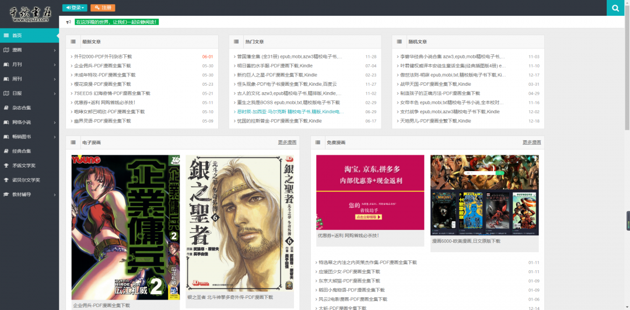Click the green announcement banner text
Image resolution: width=630 pixels, height=310 pixels.
(117, 22)
